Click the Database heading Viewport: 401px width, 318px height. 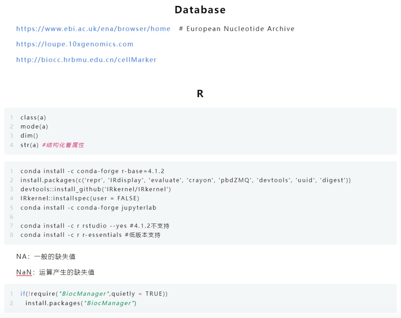200,10
